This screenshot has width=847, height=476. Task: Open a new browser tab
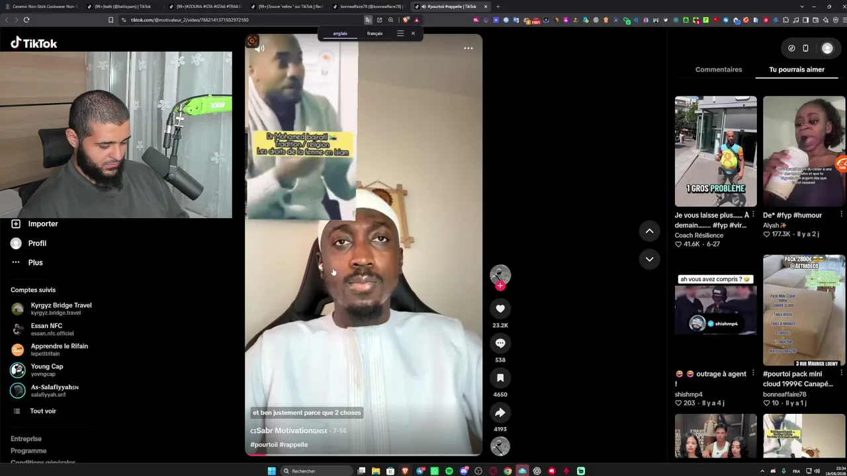click(498, 7)
